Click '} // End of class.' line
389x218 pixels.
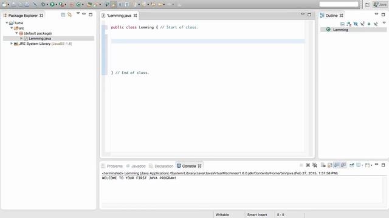(x=130, y=73)
